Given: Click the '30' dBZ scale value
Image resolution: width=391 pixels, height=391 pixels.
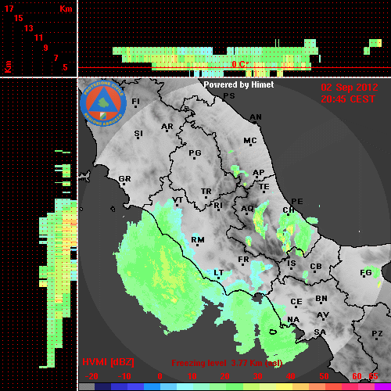Looking at the screenshot, I should pos(257,376).
